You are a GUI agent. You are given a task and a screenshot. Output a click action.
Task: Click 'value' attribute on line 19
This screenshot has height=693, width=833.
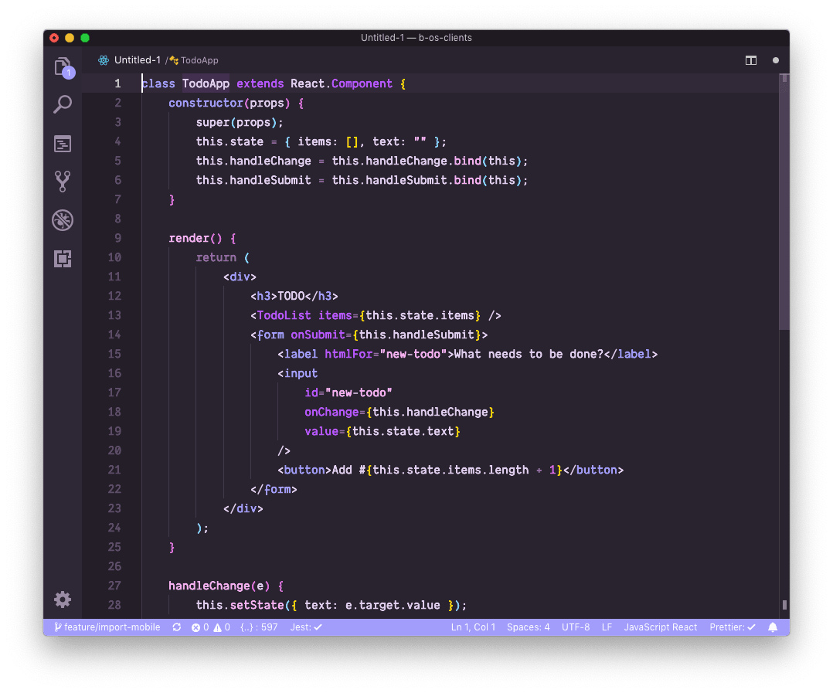[x=321, y=431]
